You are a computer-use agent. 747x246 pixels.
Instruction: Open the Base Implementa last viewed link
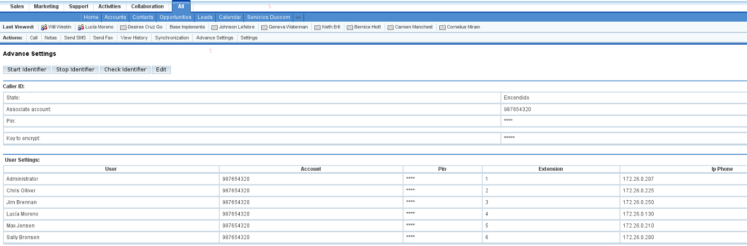[187, 27]
